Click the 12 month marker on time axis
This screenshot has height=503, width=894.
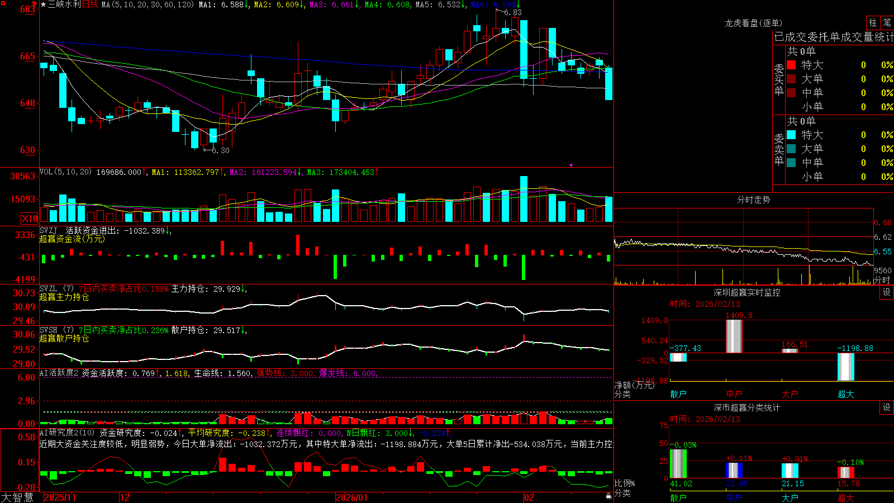point(125,497)
